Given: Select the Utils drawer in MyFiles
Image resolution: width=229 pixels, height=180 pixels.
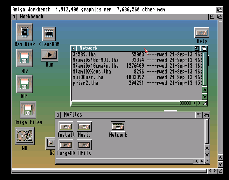Looking at the screenshot, I should click(84, 145).
